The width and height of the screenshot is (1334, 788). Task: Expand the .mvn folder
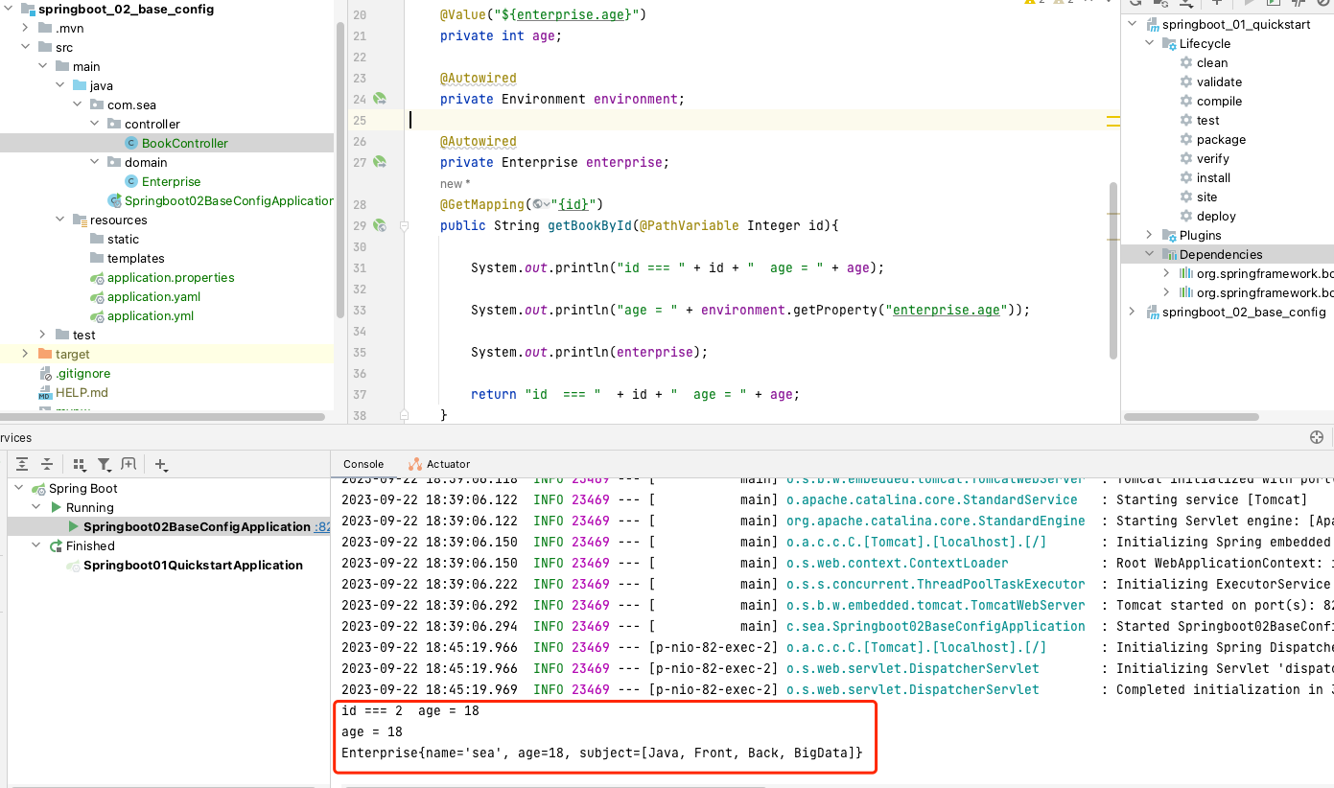(x=25, y=28)
